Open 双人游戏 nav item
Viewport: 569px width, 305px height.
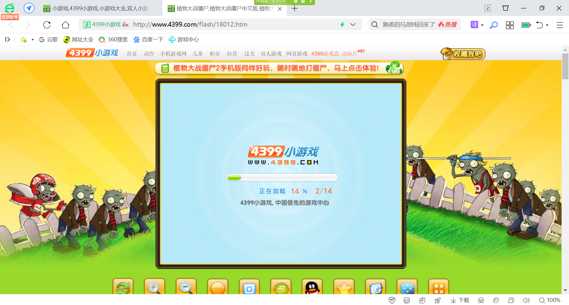tap(271, 53)
